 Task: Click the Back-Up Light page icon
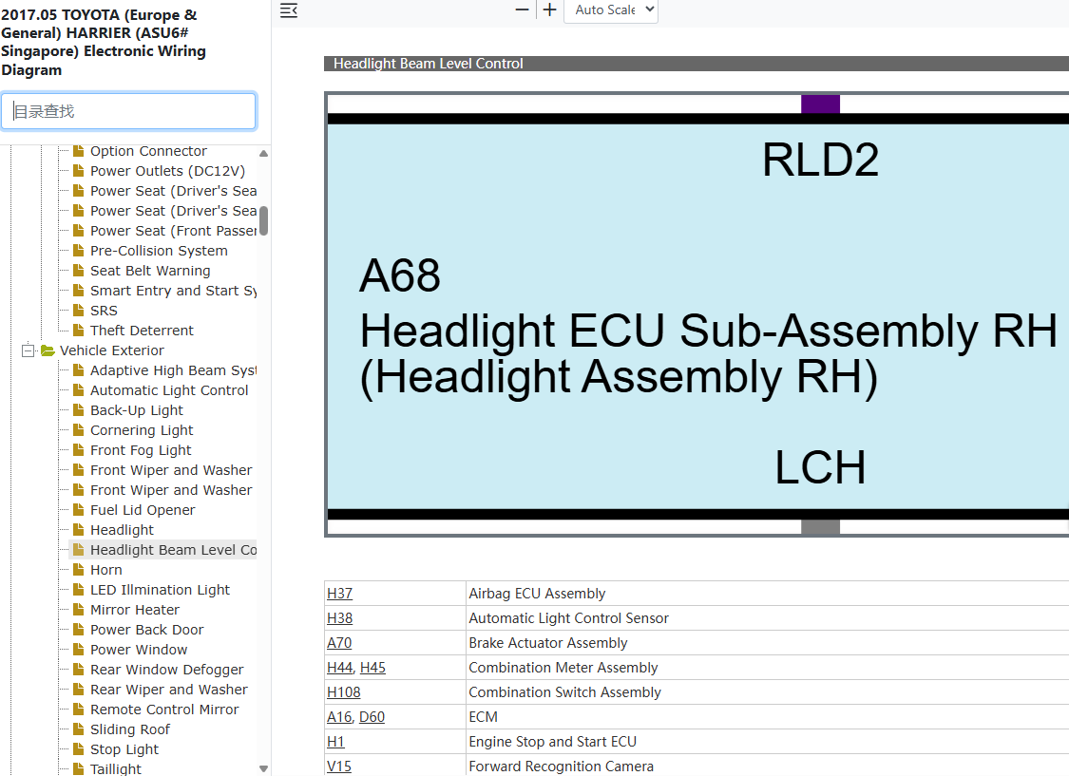click(79, 409)
